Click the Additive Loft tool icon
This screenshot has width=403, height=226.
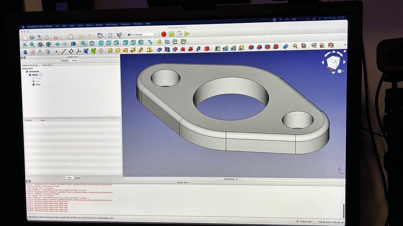coord(125,50)
